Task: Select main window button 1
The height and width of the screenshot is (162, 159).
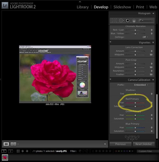Action: point(4,151)
